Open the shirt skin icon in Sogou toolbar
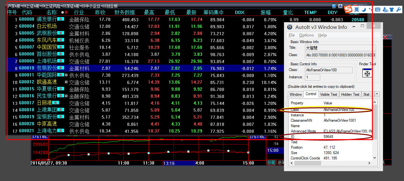 coord(392,10)
